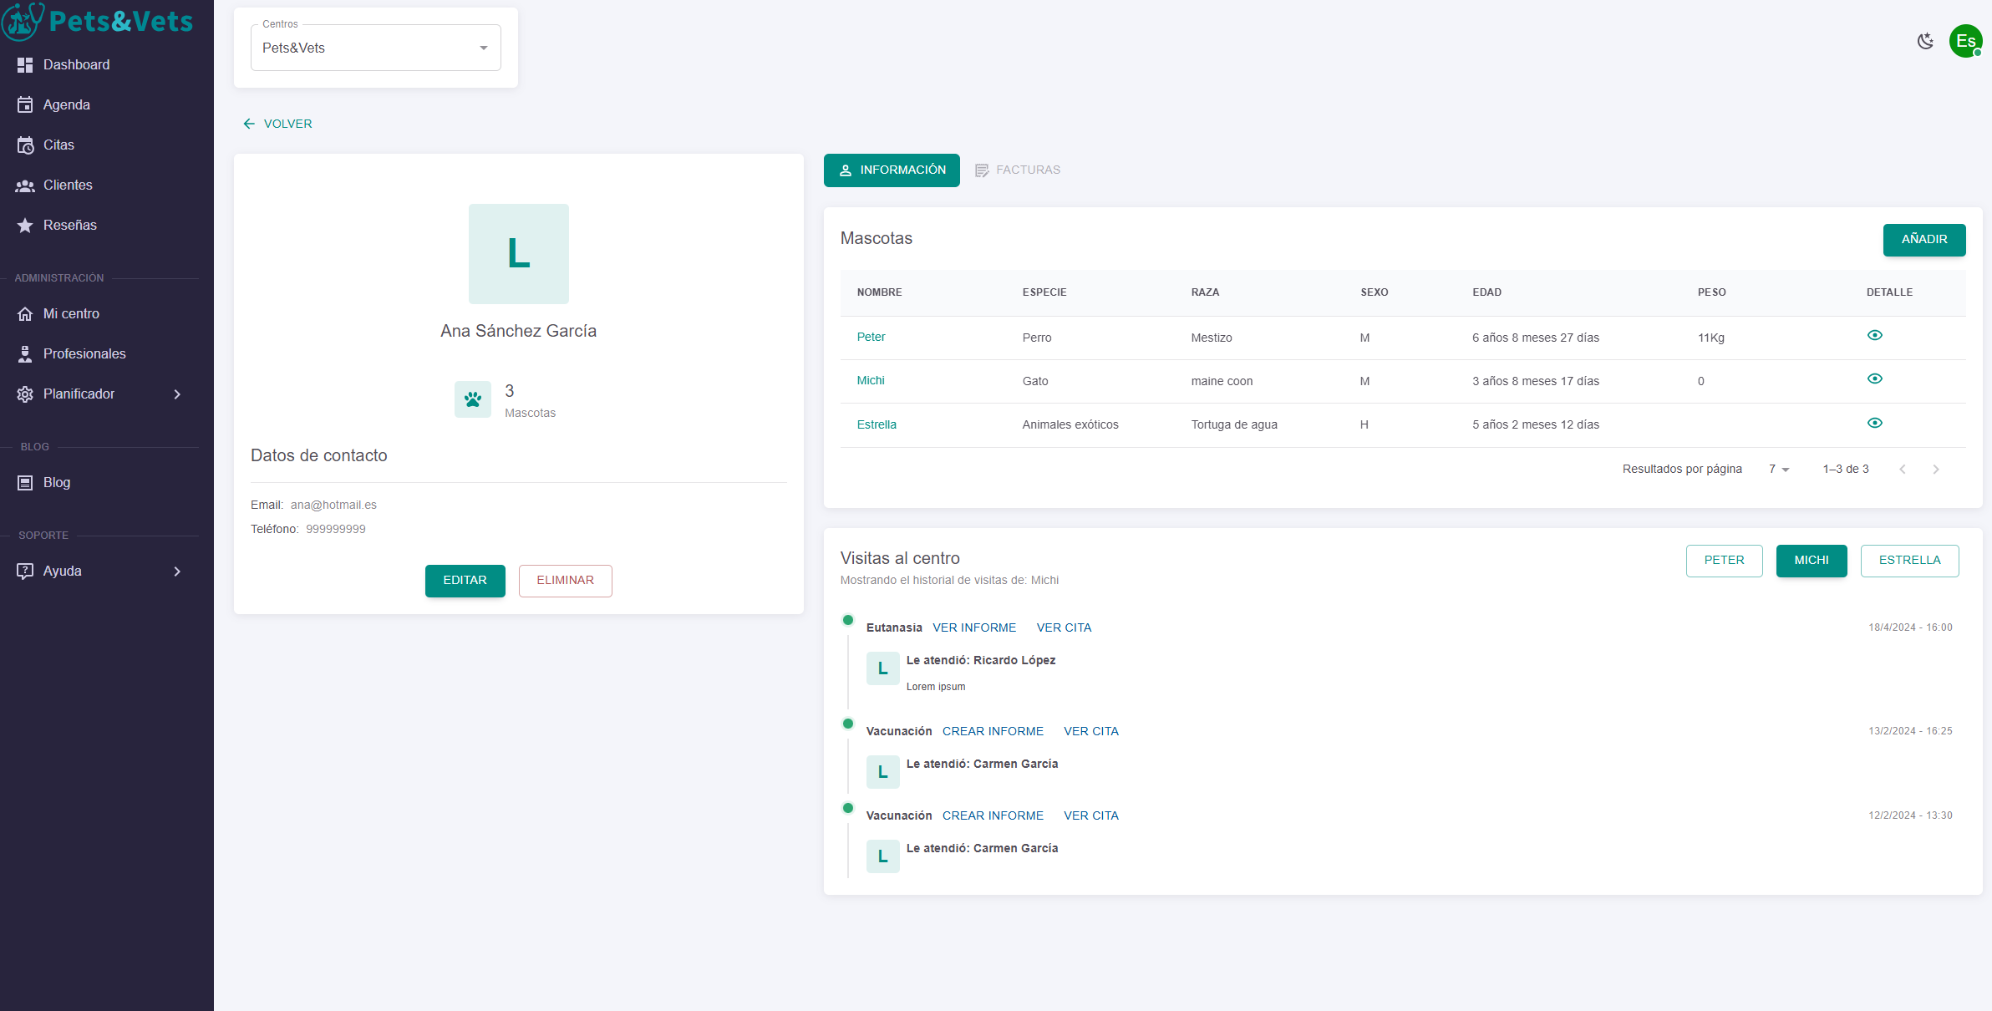The width and height of the screenshot is (1992, 1011).
Task: Switch to the Información tab
Action: click(892, 170)
